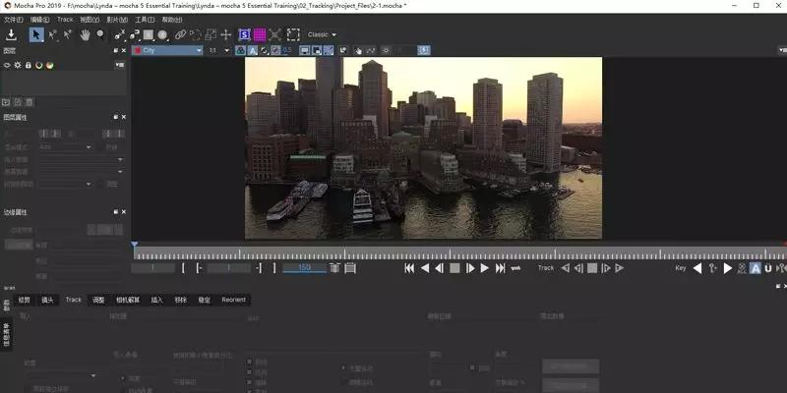Go to previous keyframe
Viewport: 787px width, 393px height.
pyautogui.click(x=697, y=268)
